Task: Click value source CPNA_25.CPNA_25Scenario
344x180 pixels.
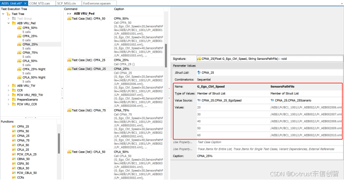Action: (x=293, y=101)
